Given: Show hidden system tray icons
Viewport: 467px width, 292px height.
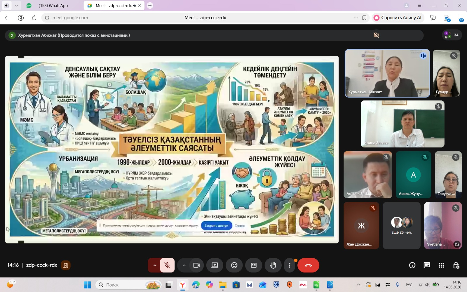Looking at the screenshot, I should click(358, 285).
